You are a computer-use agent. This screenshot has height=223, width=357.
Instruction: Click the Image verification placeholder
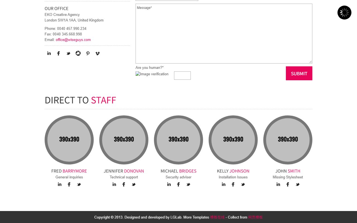click(152, 74)
